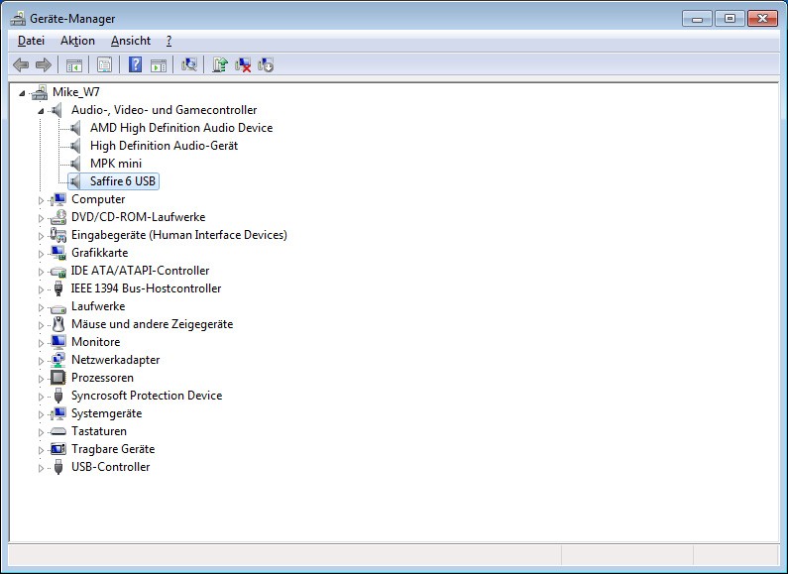Click the speaker icon of Audio-, Video- und Gamecontroller

[x=56, y=110]
